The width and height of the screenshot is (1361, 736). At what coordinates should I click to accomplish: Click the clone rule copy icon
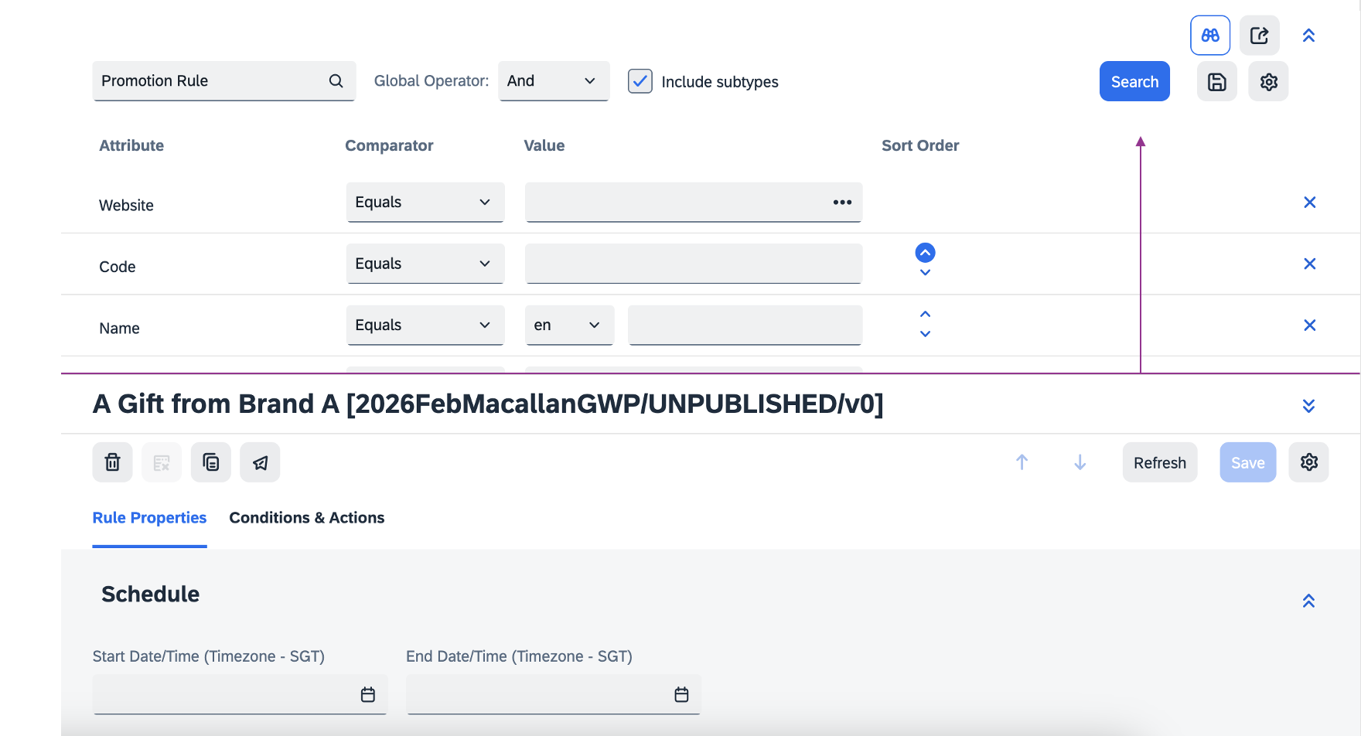(211, 462)
